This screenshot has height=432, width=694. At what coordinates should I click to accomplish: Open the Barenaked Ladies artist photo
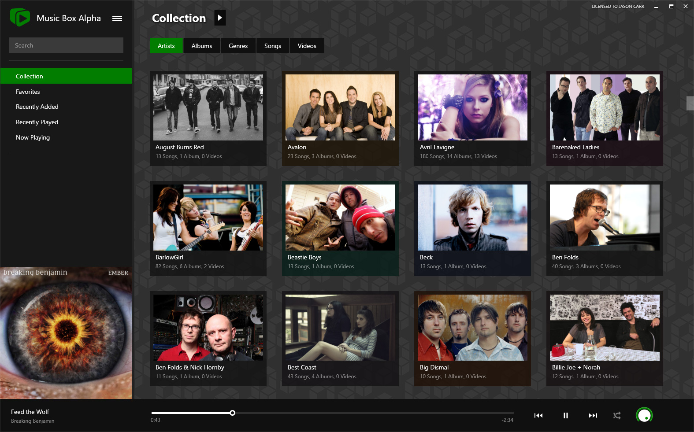pyautogui.click(x=605, y=107)
